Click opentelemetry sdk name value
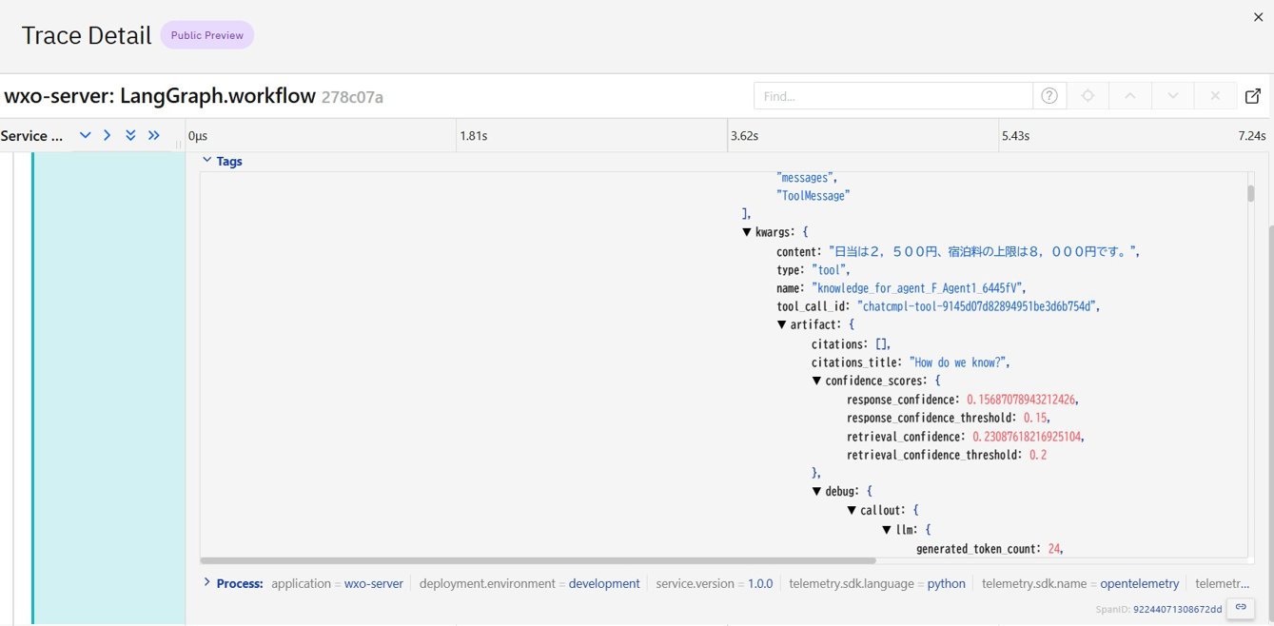The image size is (1274, 626). tap(1140, 583)
